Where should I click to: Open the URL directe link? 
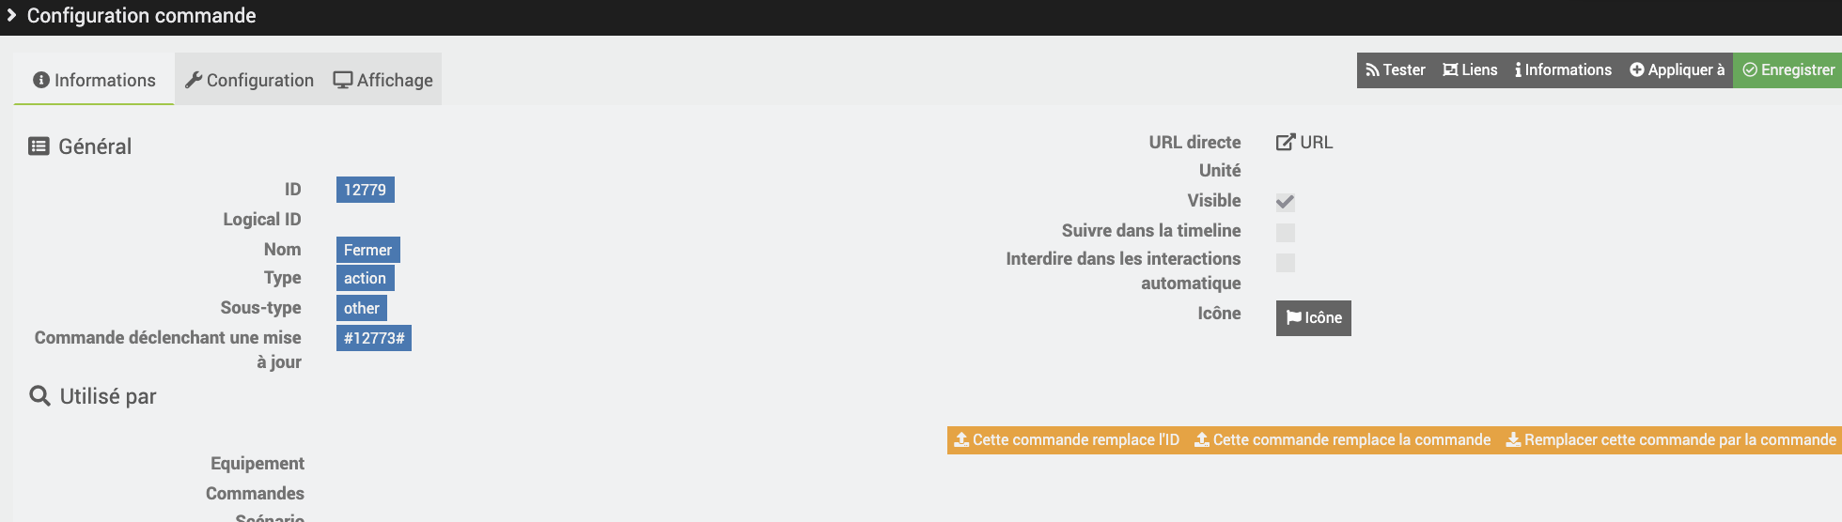click(1304, 143)
